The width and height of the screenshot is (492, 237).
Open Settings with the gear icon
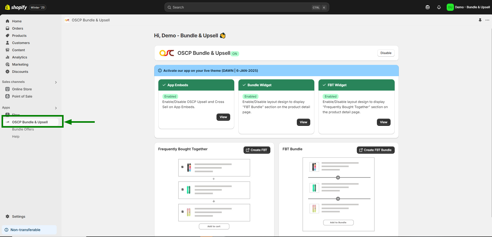pos(7,216)
